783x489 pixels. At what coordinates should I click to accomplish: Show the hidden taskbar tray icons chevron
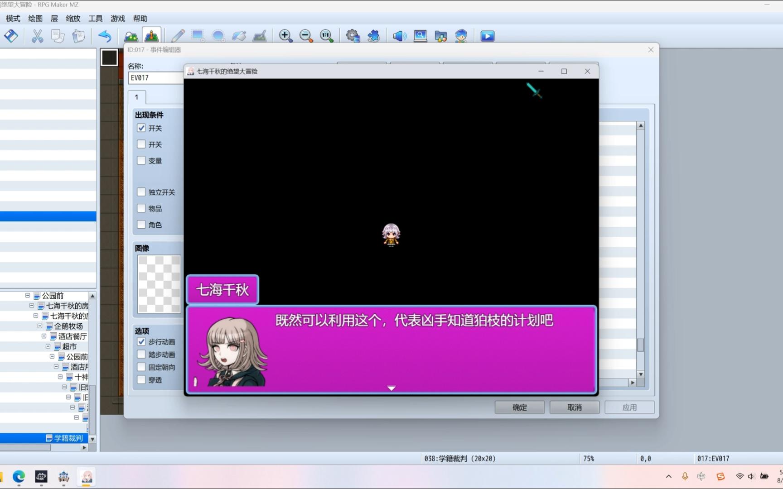pos(668,476)
